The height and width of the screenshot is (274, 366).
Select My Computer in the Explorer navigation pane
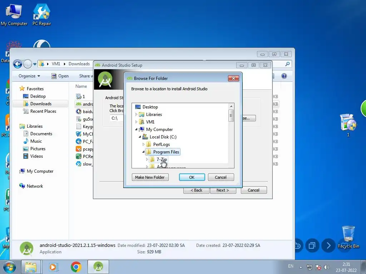40,171
